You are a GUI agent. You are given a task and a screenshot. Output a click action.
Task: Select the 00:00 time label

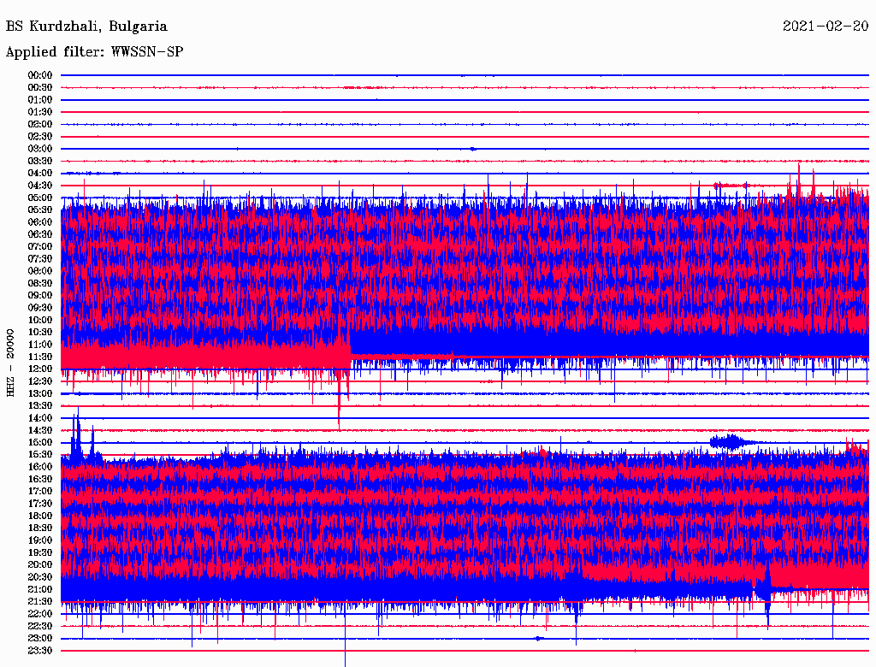pyautogui.click(x=40, y=75)
